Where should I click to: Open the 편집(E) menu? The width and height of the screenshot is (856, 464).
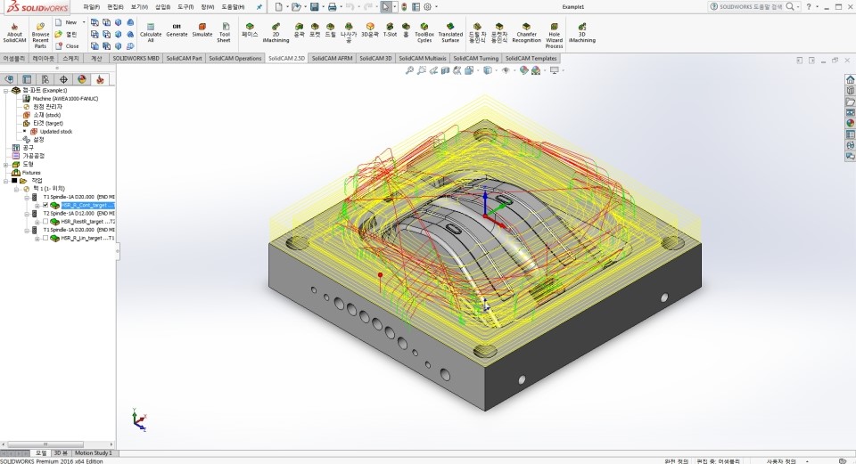click(115, 7)
